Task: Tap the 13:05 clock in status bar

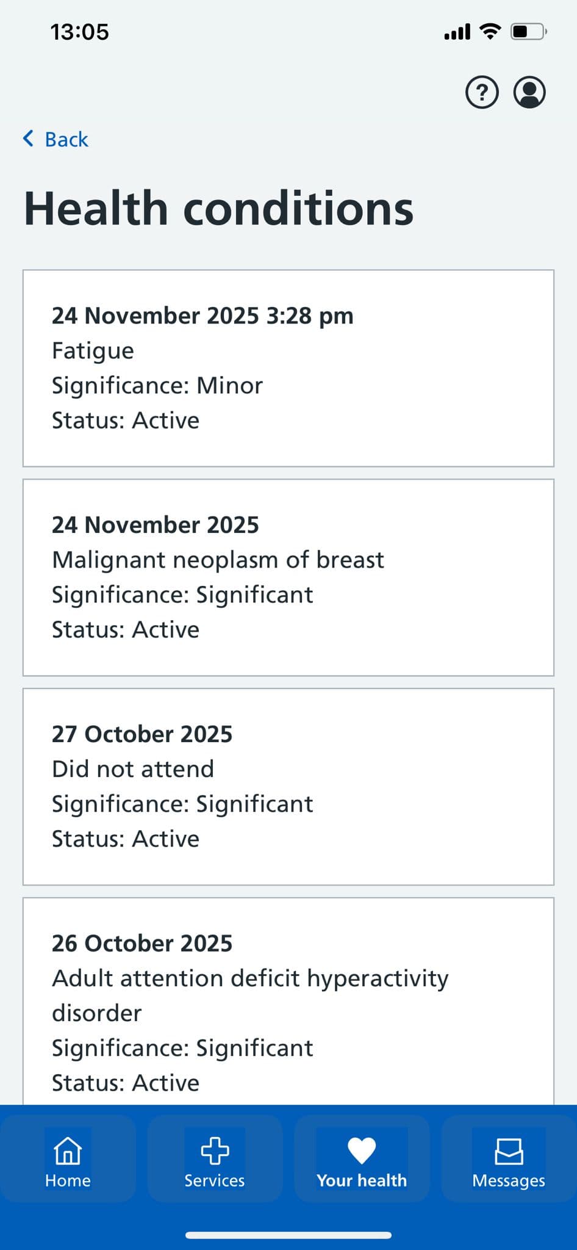Action: pyautogui.click(x=79, y=32)
